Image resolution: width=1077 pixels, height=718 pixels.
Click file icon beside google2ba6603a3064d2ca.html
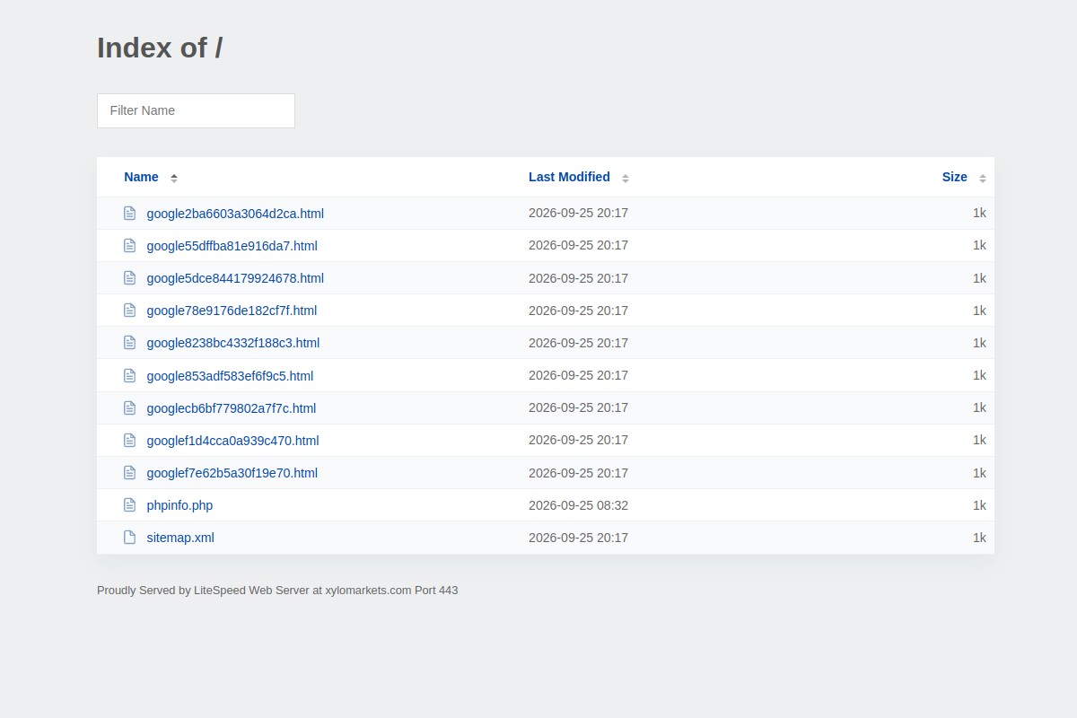point(129,214)
